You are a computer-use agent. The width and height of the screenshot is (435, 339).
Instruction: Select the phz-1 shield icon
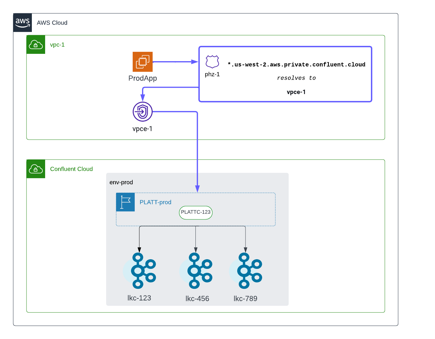click(x=212, y=62)
